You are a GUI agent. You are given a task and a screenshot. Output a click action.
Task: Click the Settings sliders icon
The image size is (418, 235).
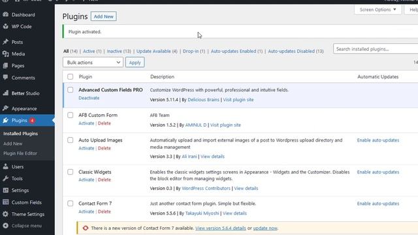(x=6, y=190)
